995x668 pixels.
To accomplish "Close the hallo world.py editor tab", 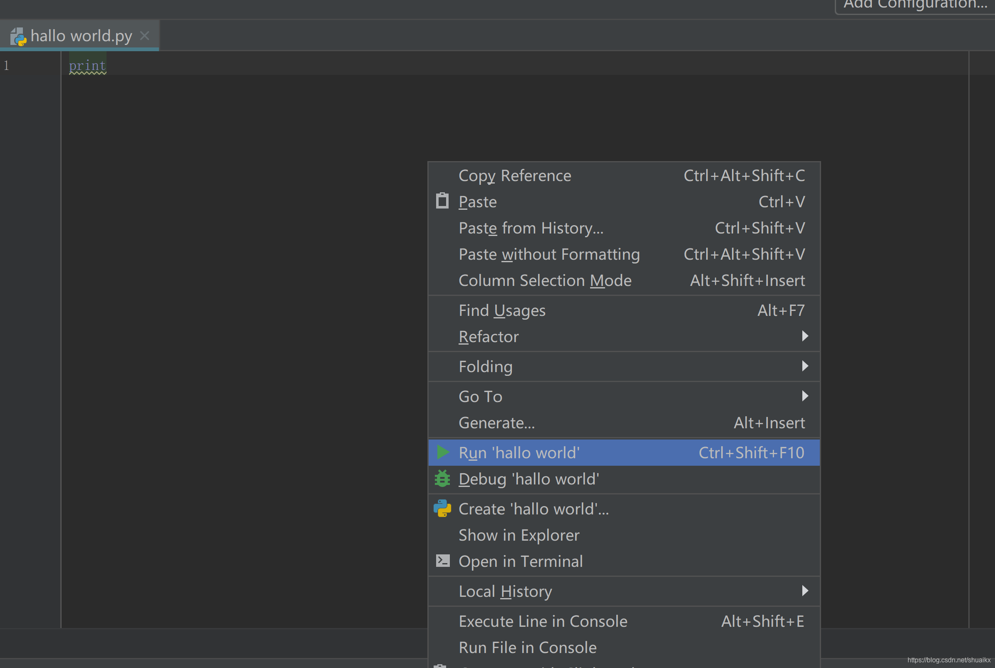I will (145, 36).
